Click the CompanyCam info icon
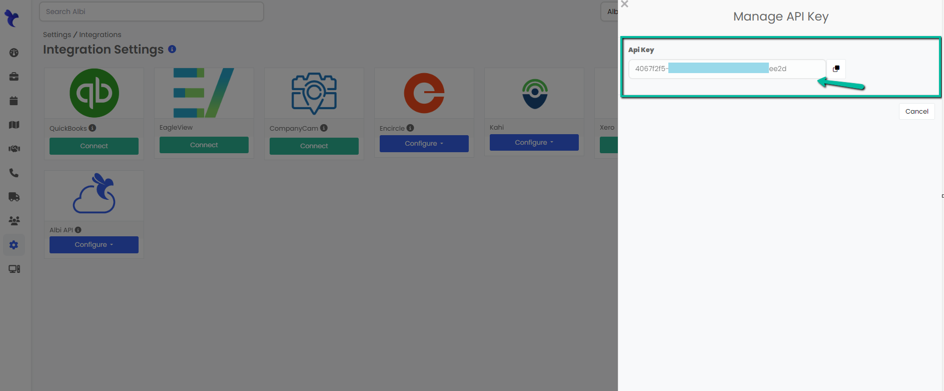Image resolution: width=944 pixels, height=391 pixels. [324, 128]
